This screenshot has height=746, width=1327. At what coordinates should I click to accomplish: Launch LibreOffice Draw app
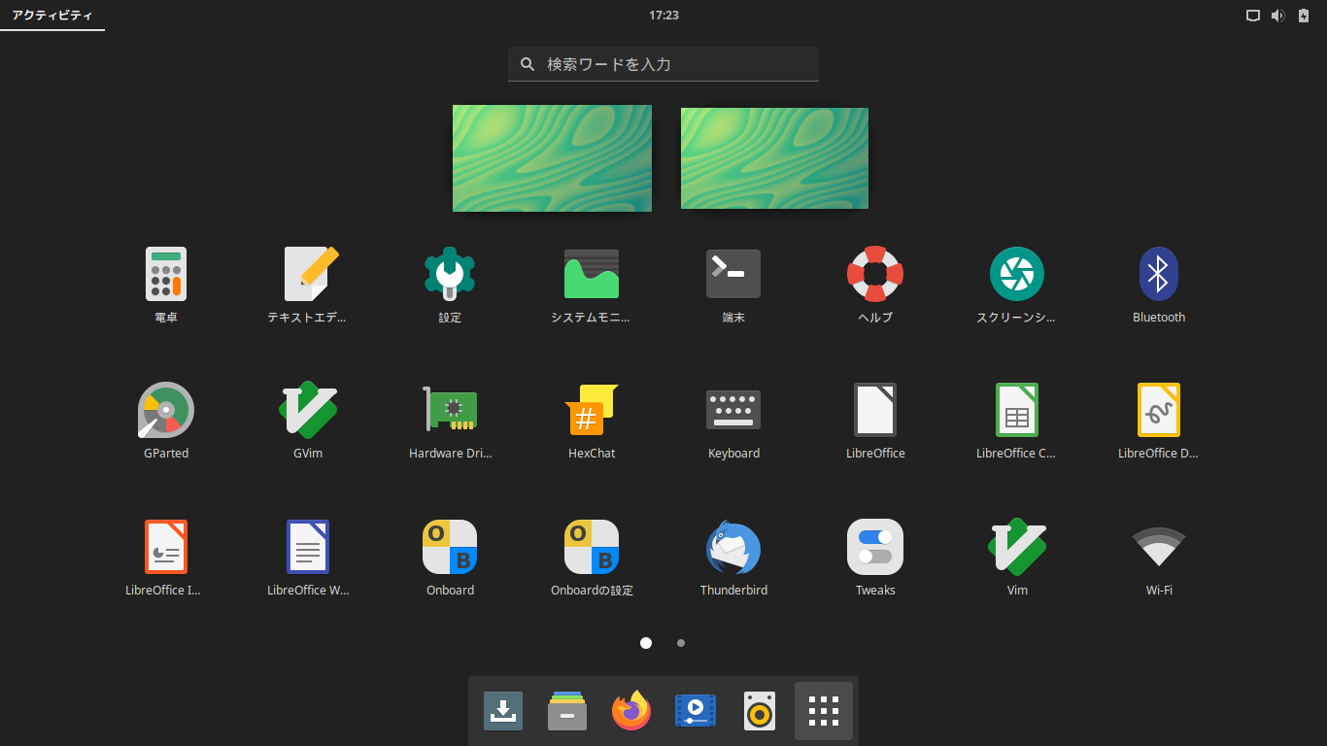tap(1159, 410)
